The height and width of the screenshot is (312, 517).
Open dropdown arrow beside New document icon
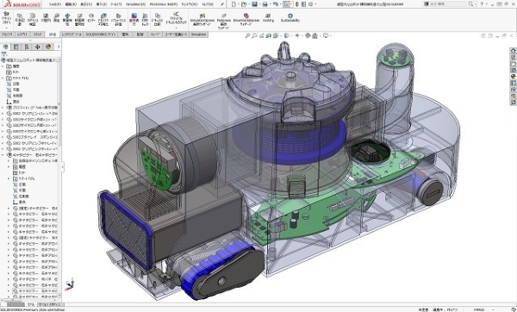(239, 4)
